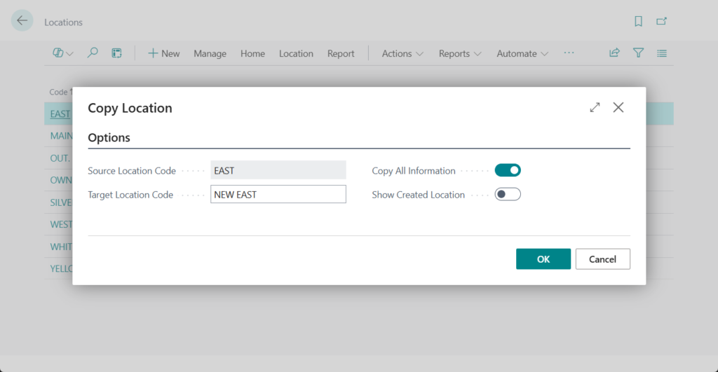
Task: Enable Show Created Location toggle
Action: tap(508, 194)
